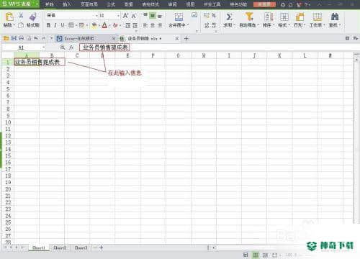Click the Merge and Center icon

click(179, 17)
